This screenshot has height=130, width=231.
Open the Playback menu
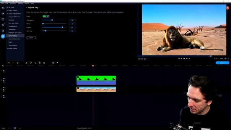[13, 4]
